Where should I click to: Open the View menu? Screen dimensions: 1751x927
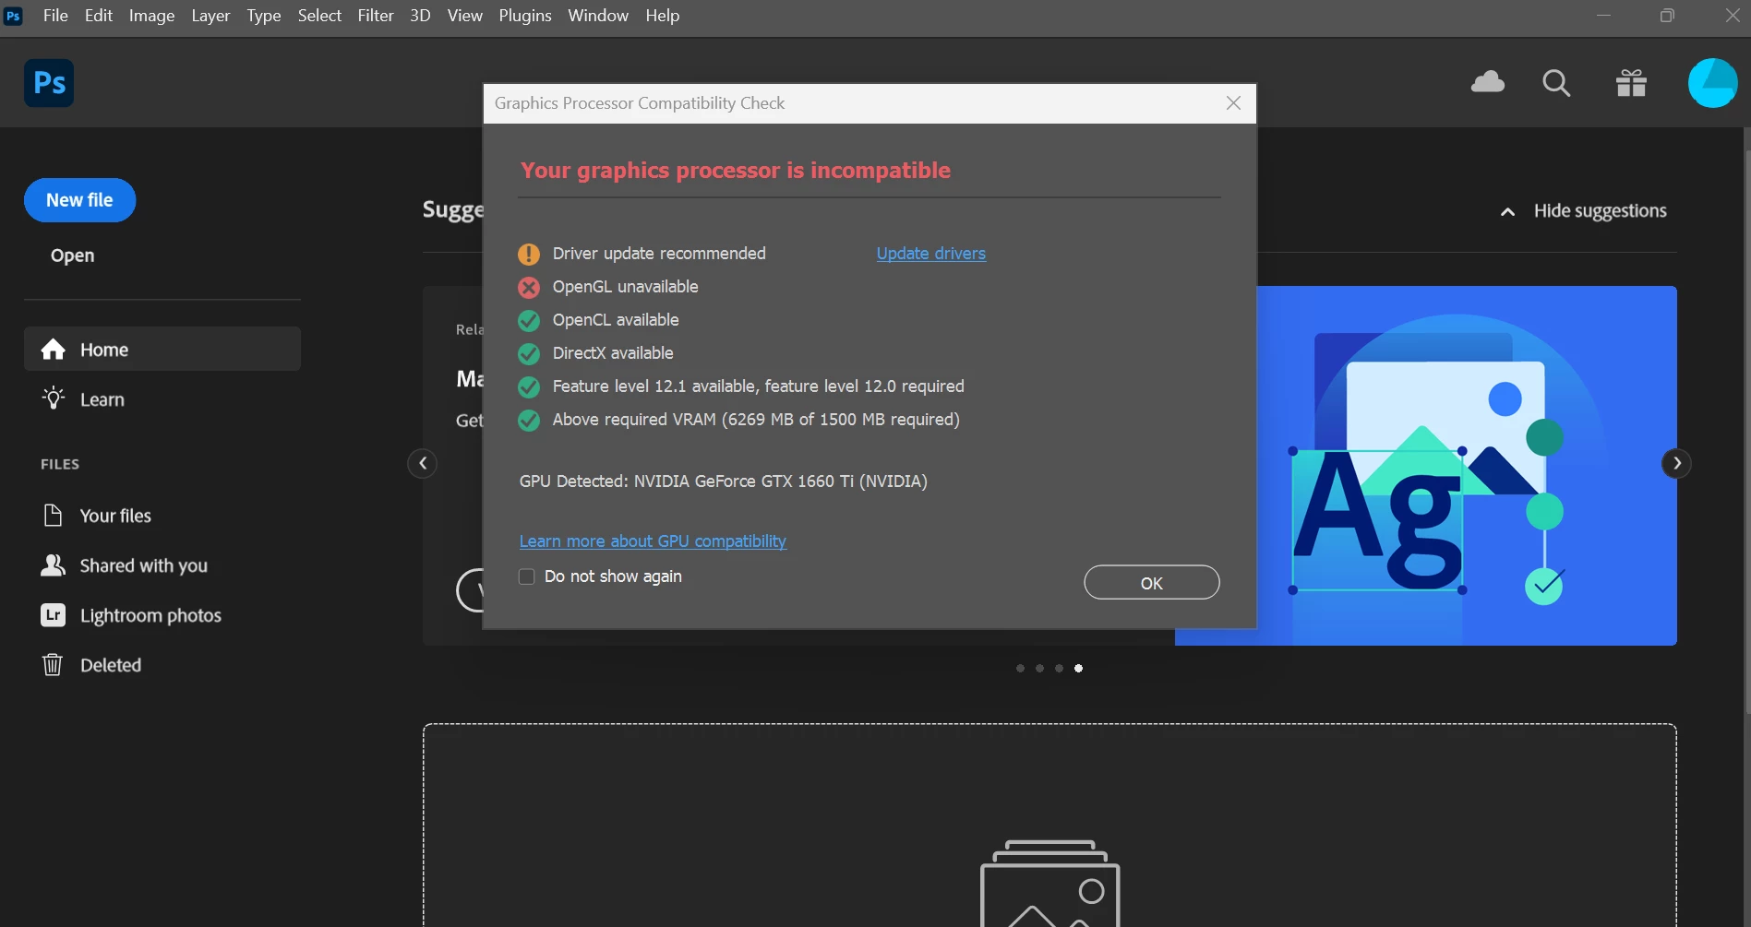tap(464, 16)
